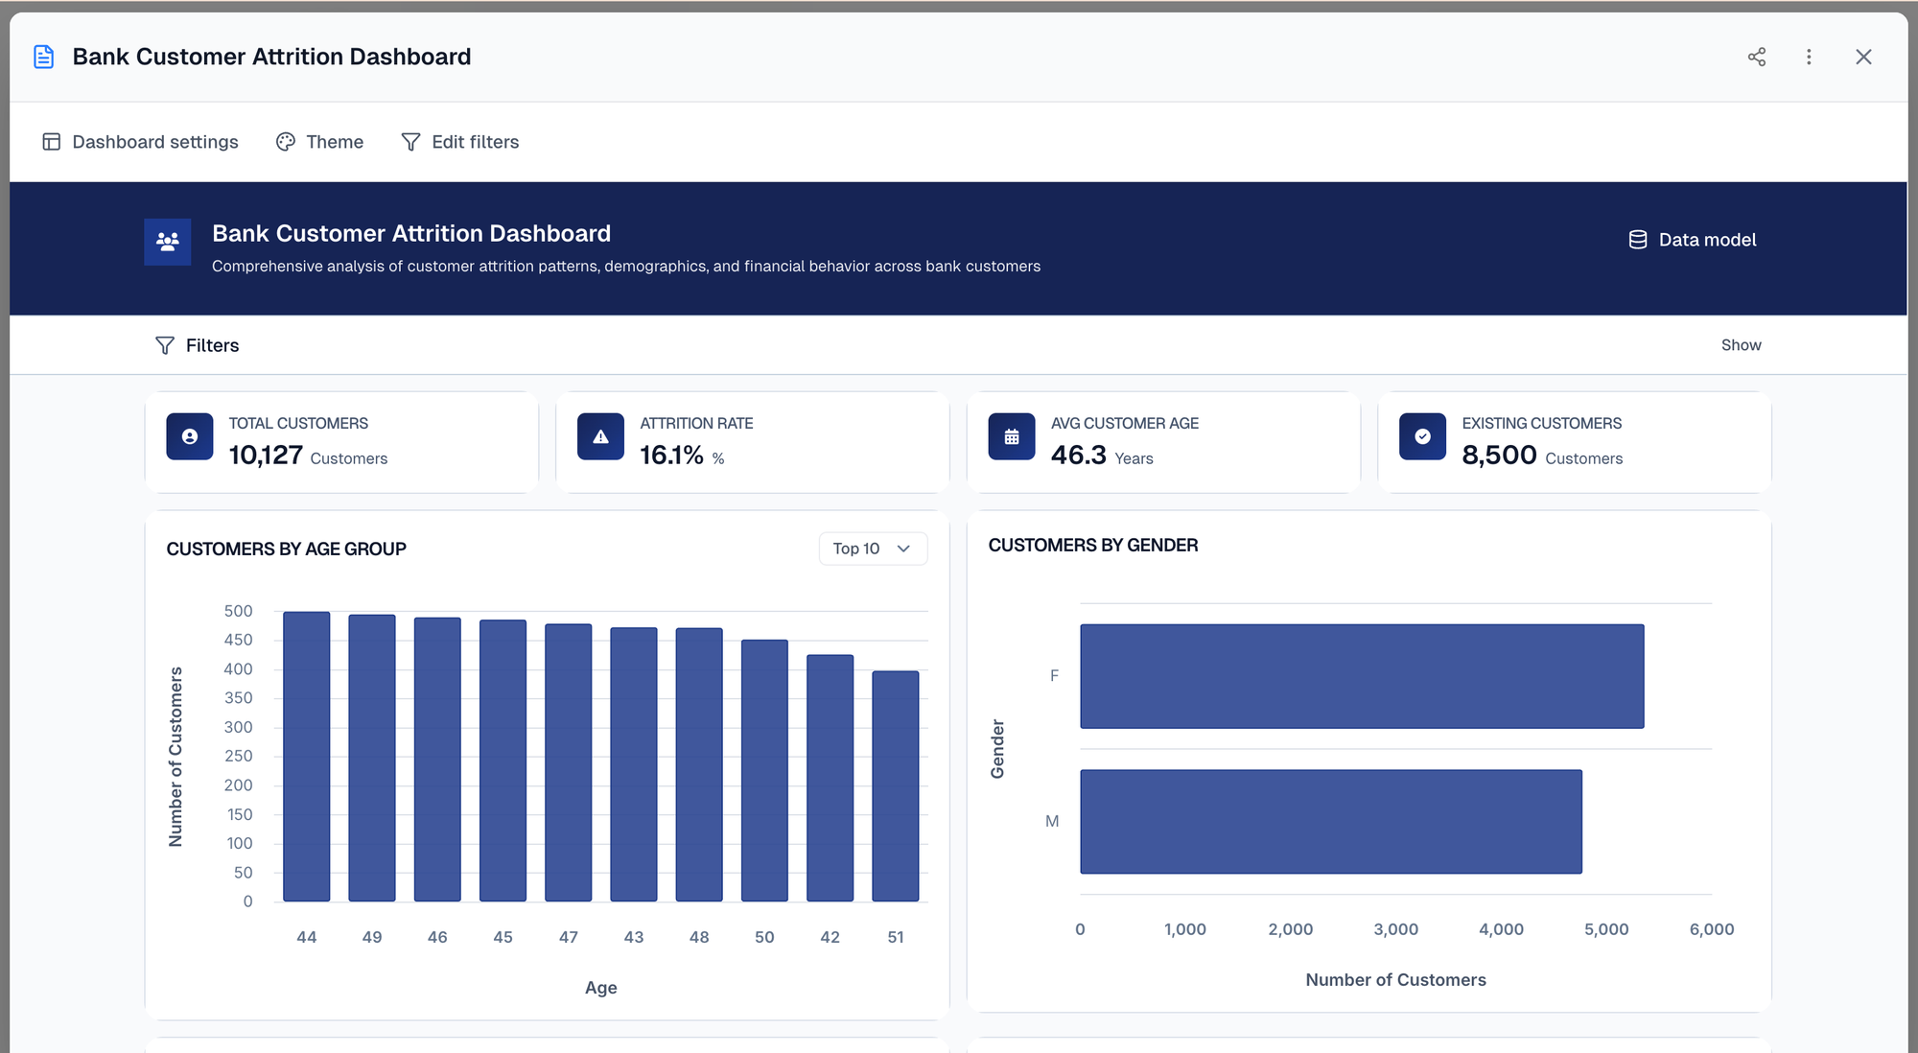Click the document icon beside dashboard title

point(44,58)
